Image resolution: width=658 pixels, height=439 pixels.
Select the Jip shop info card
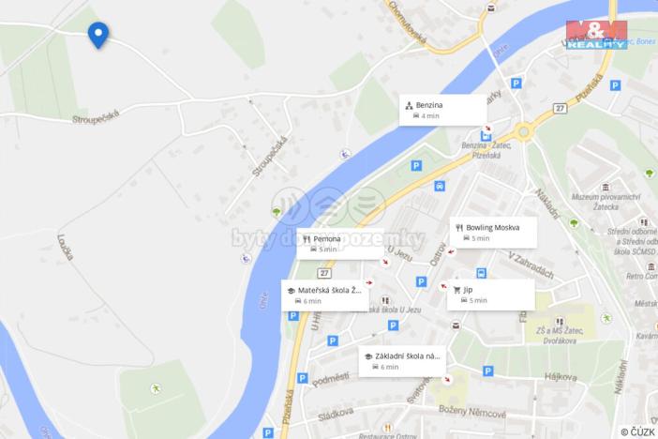[x=490, y=295]
